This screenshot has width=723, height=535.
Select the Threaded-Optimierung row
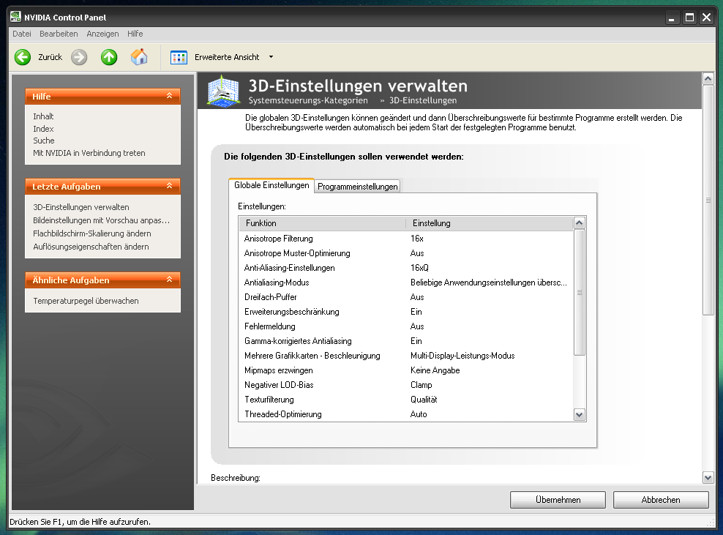pos(406,414)
